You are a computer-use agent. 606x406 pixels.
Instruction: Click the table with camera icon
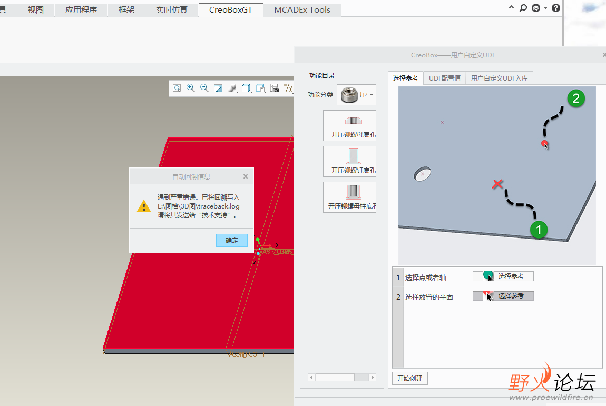pos(275,88)
